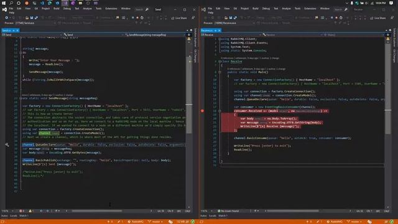Click Save icon in Send window toolbar
This screenshot has width=398, height=224.
[x=32, y=18]
